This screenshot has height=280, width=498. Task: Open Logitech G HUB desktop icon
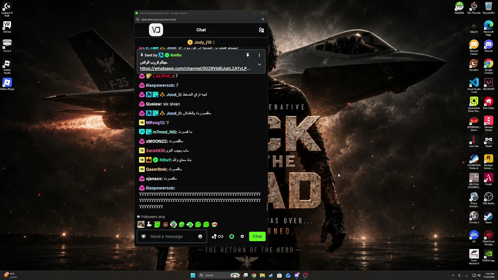(7, 9)
